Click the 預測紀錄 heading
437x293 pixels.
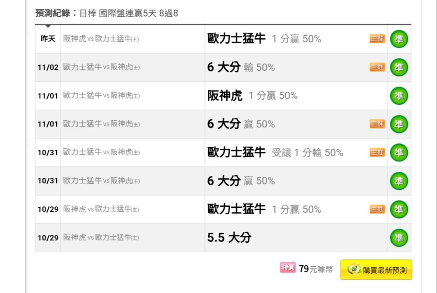coord(53,13)
